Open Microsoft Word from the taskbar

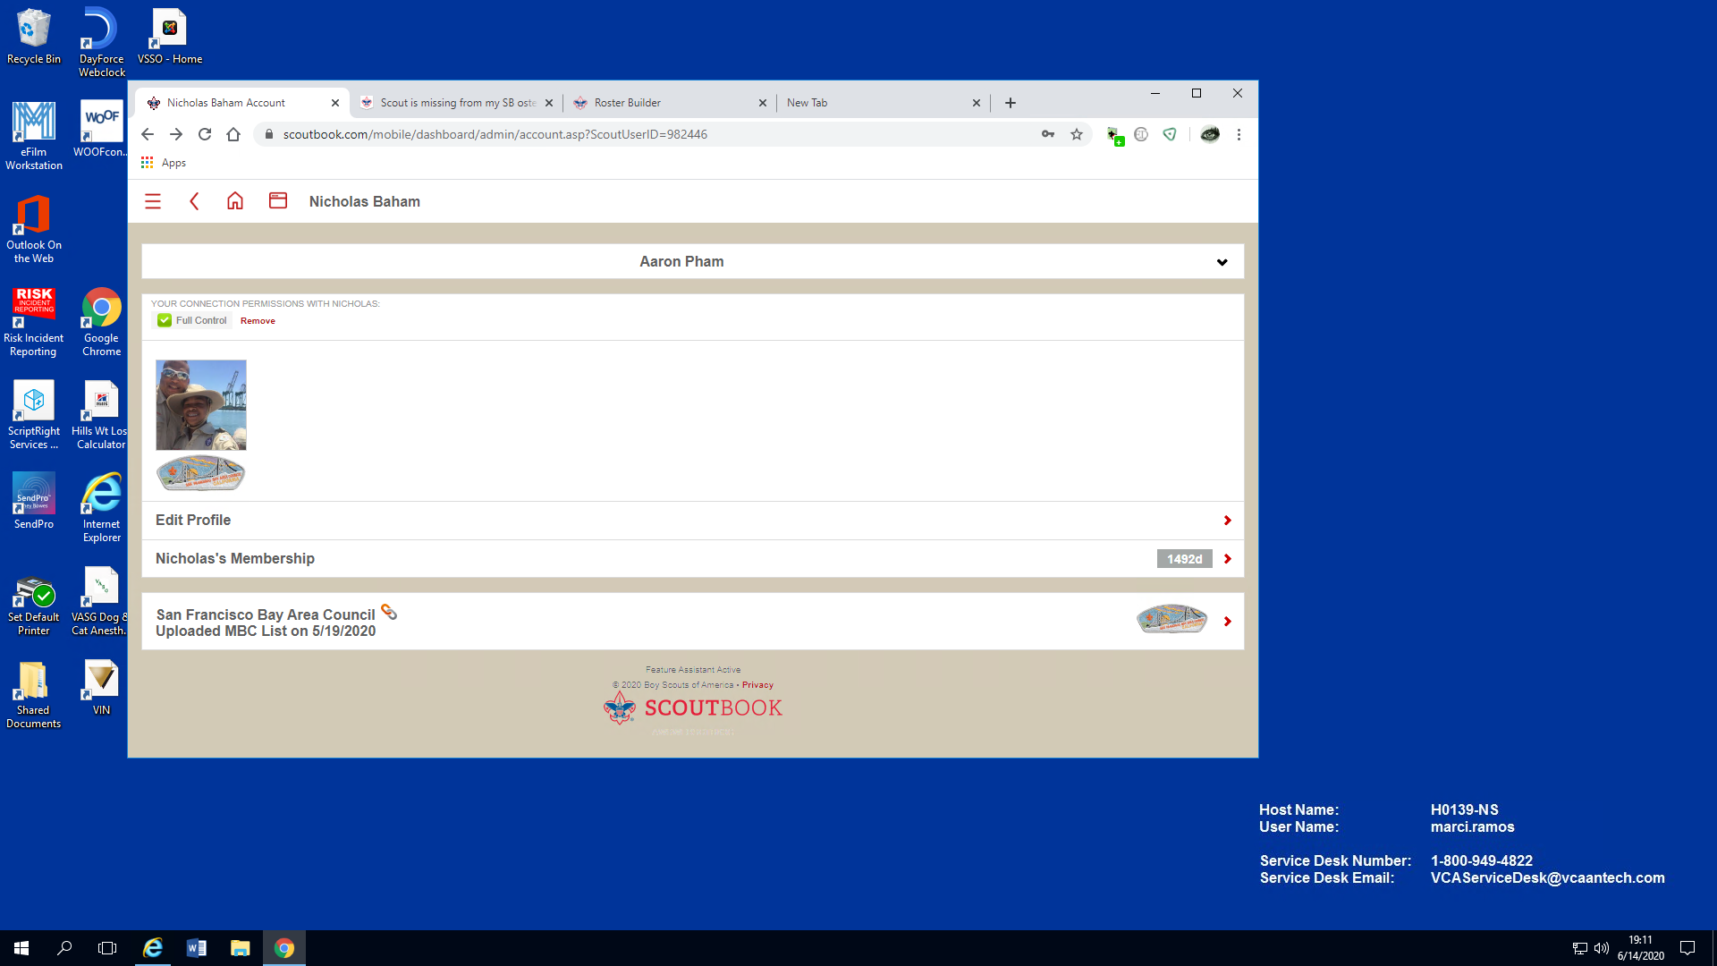click(197, 948)
